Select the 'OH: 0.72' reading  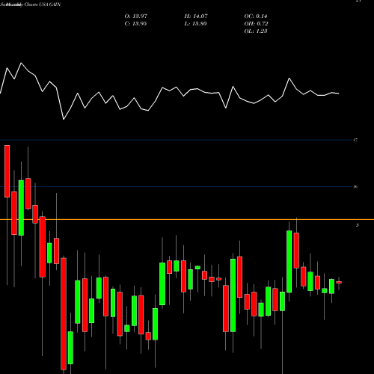[256, 24]
